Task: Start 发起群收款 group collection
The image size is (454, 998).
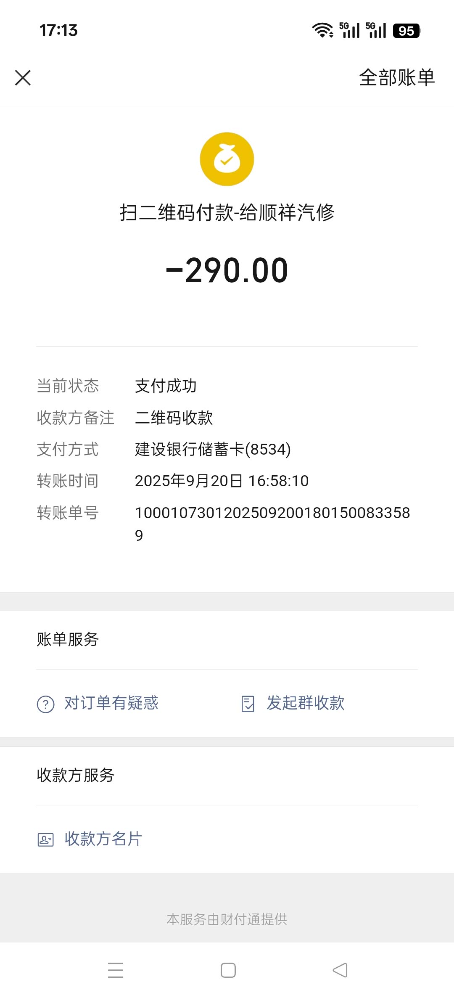Action: coord(306,703)
